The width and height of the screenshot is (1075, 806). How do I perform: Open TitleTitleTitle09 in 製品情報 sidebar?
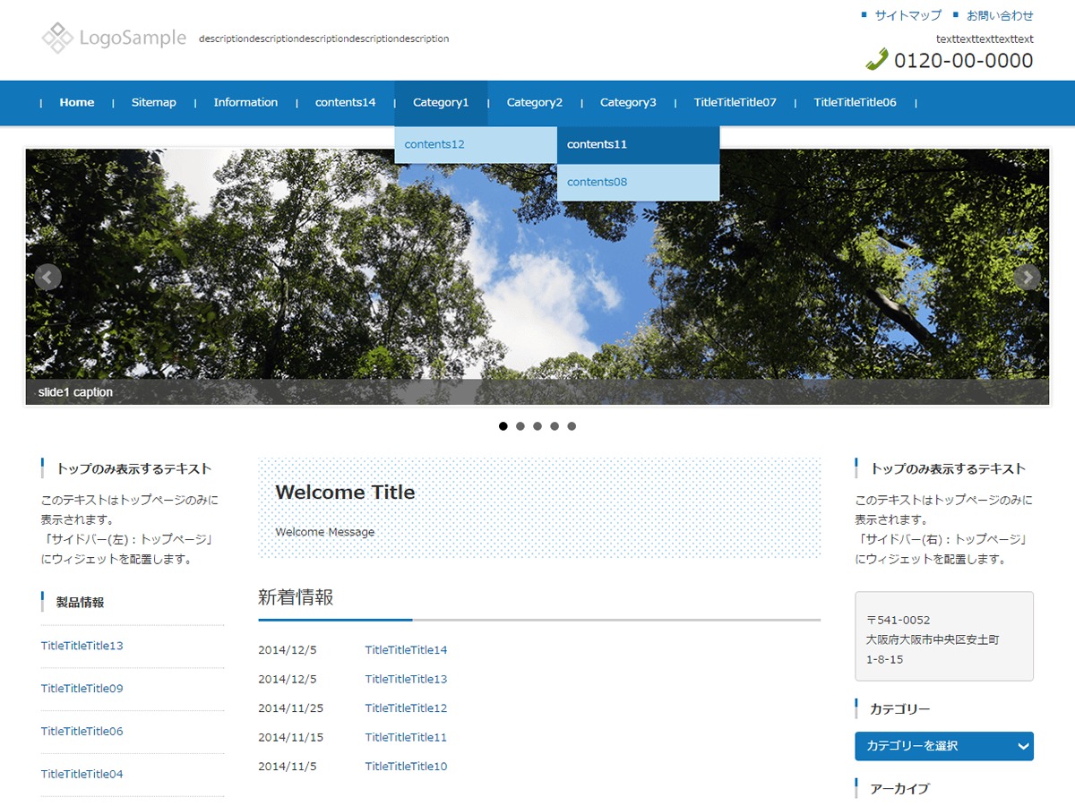[x=82, y=689]
